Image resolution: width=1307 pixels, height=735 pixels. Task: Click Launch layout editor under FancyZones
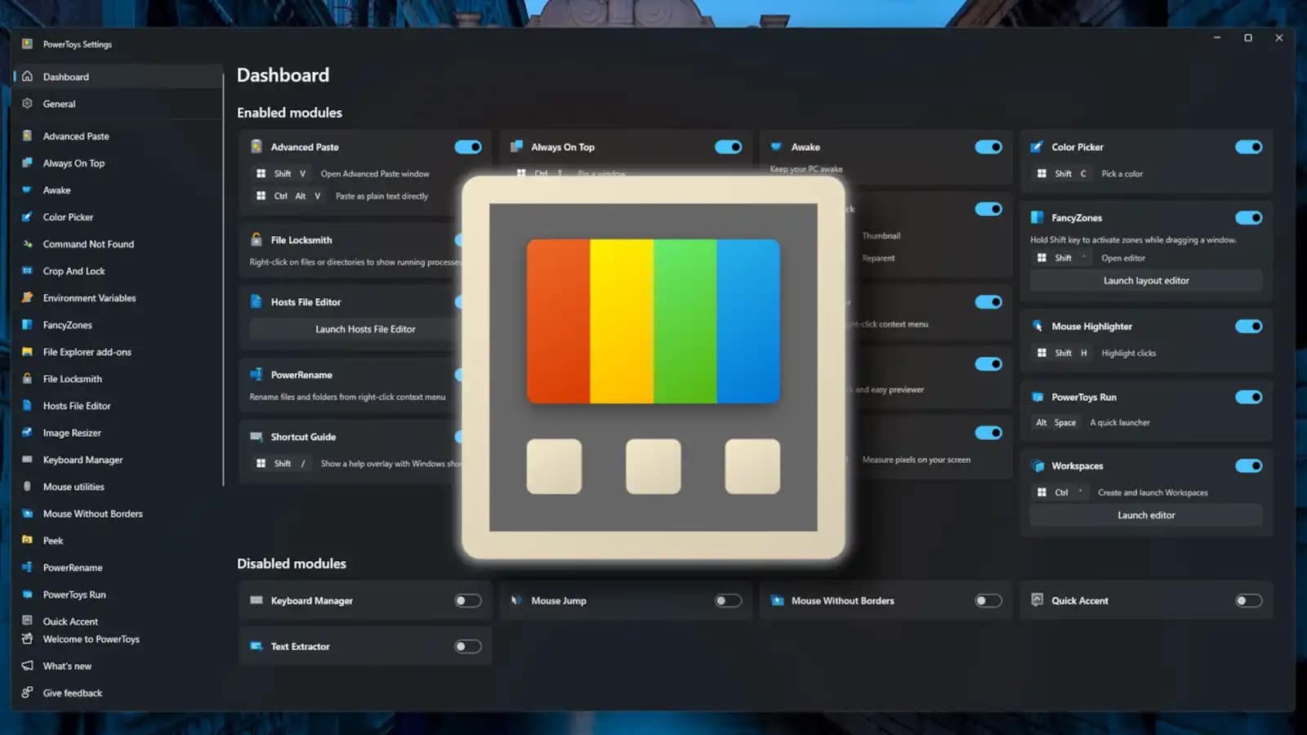1145,280
